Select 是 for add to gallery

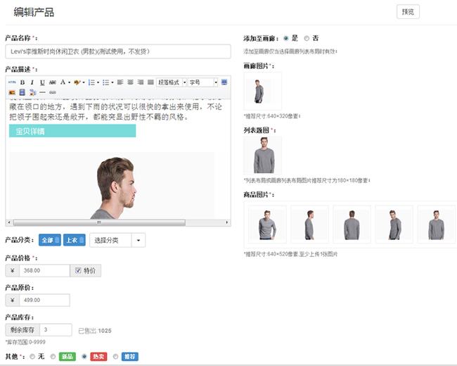click(285, 37)
